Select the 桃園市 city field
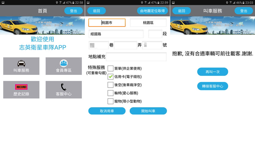This screenshot has width=255, height=150. 107,23
